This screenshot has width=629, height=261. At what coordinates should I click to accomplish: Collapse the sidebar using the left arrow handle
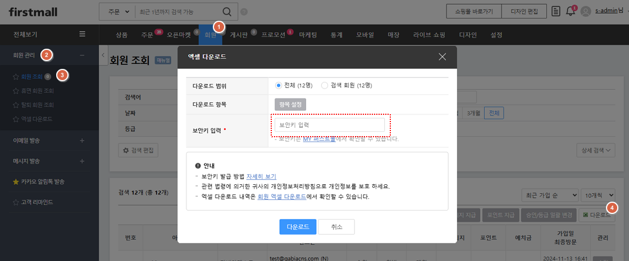(x=103, y=55)
